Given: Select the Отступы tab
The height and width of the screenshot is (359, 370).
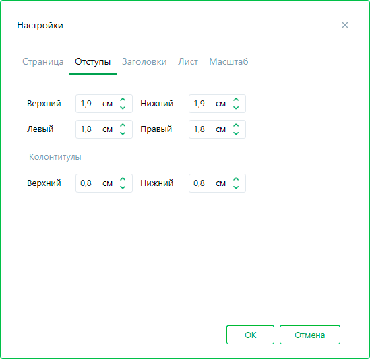Looking at the screenshot, I should [93, 61].
